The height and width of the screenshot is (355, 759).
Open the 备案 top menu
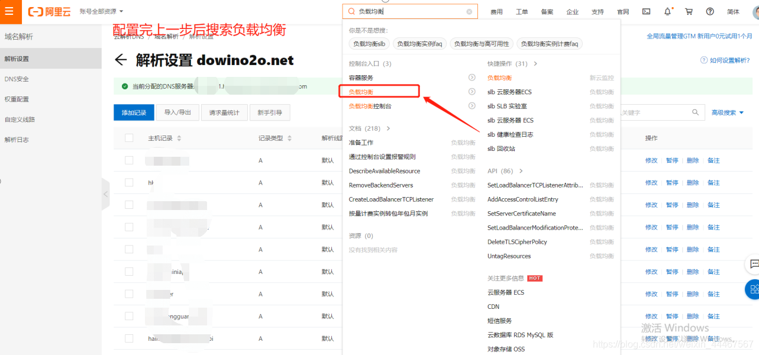click(547, 12)
